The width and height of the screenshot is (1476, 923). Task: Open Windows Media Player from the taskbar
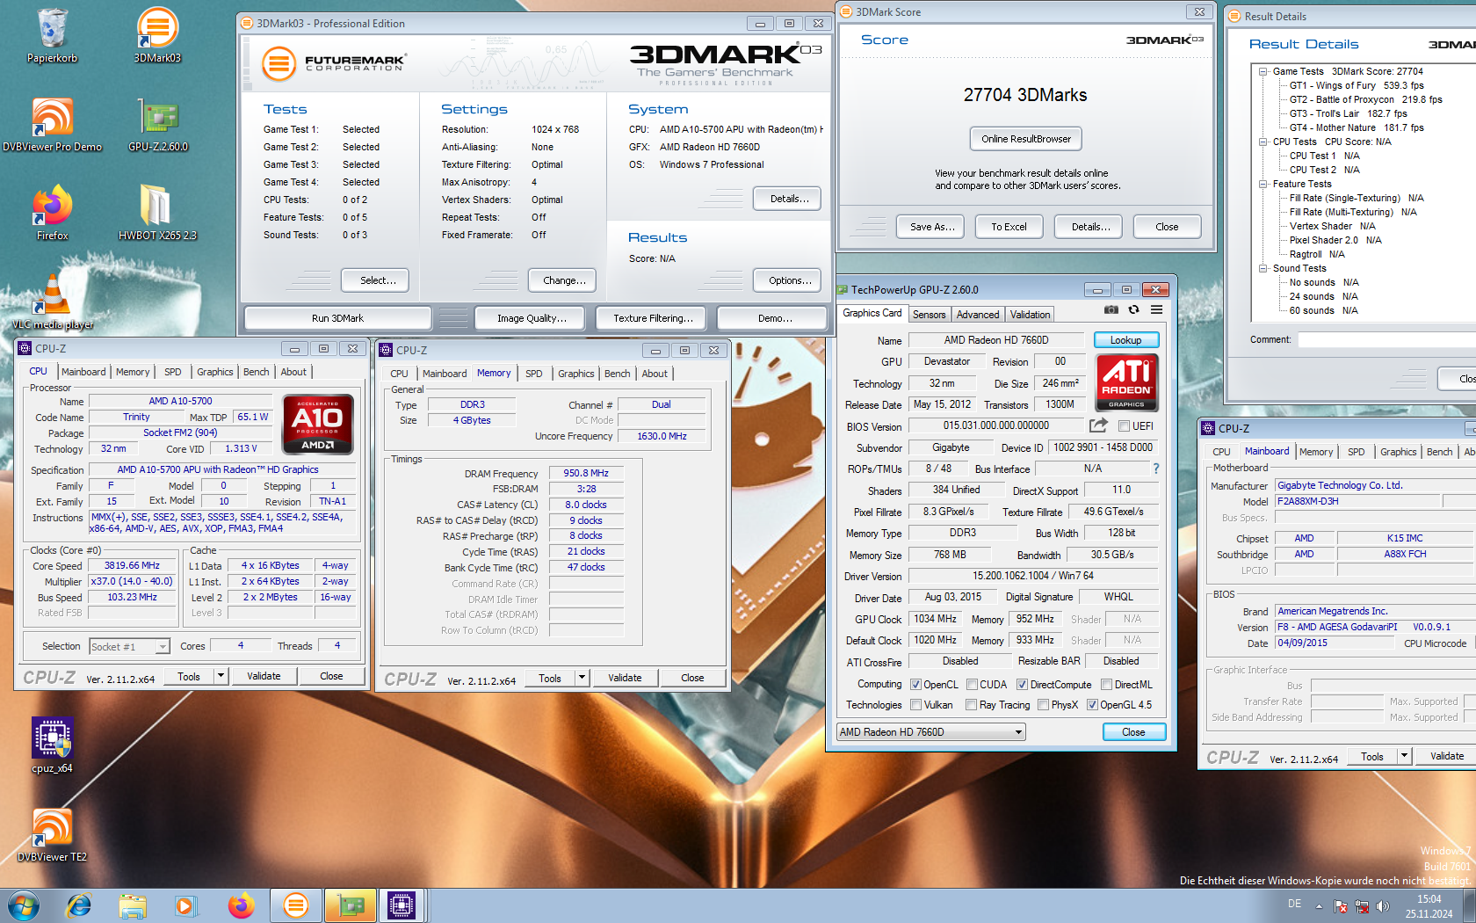coord(185,905)
